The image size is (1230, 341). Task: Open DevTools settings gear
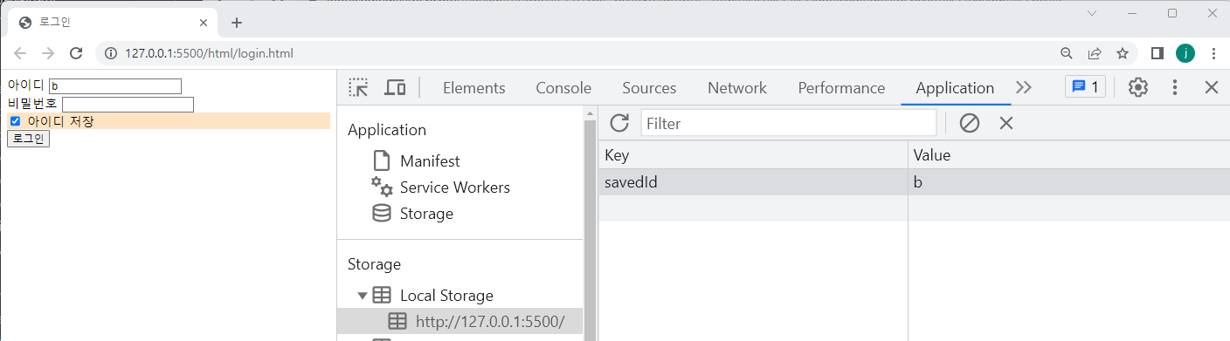(1137, 87)
